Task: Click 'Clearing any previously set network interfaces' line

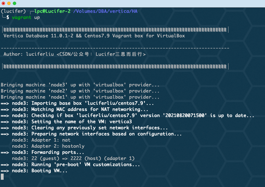Action: (84, 128)
